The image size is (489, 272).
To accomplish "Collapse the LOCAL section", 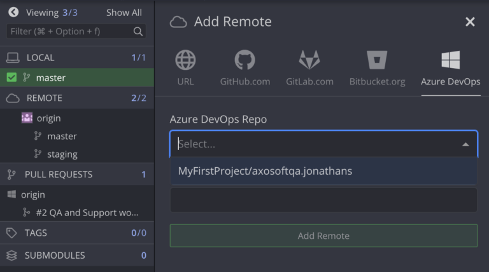I will [x=40, y=57].
